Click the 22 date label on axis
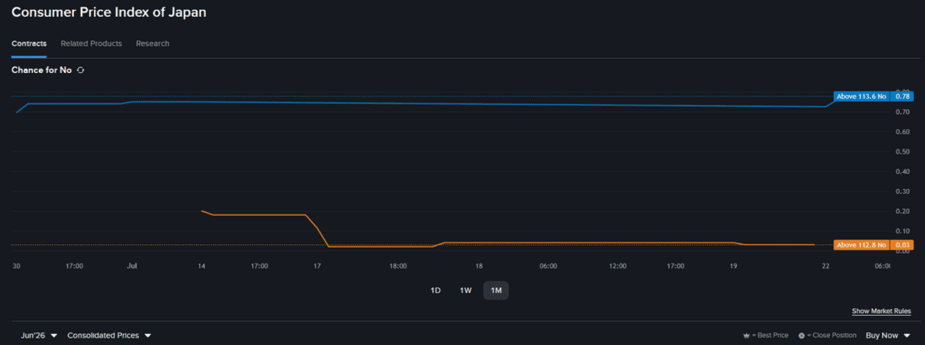The width and height of the screenshot is (925, 345). click(x=825, y=266)
